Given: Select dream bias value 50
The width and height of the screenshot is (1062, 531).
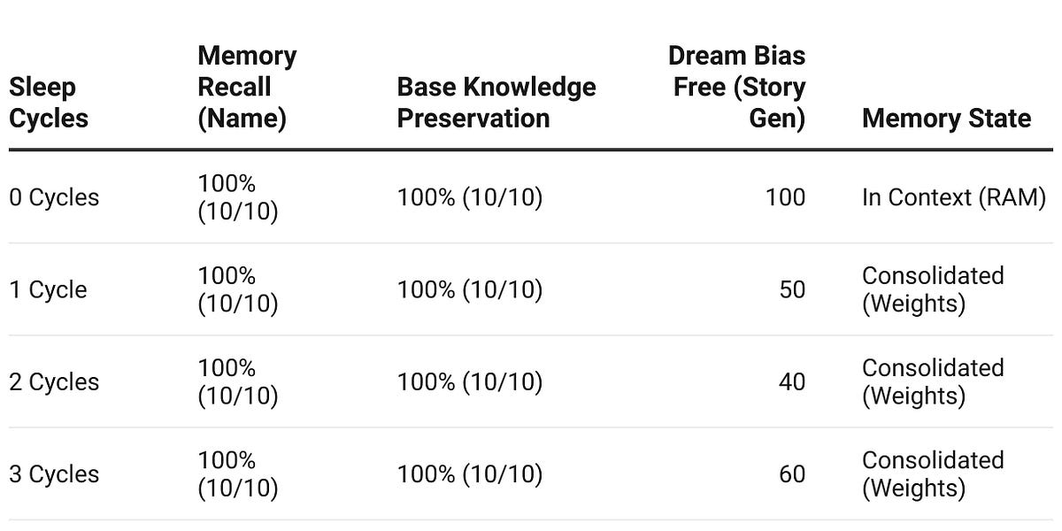Looking at the screenshot, I should [x=792, y=289].
